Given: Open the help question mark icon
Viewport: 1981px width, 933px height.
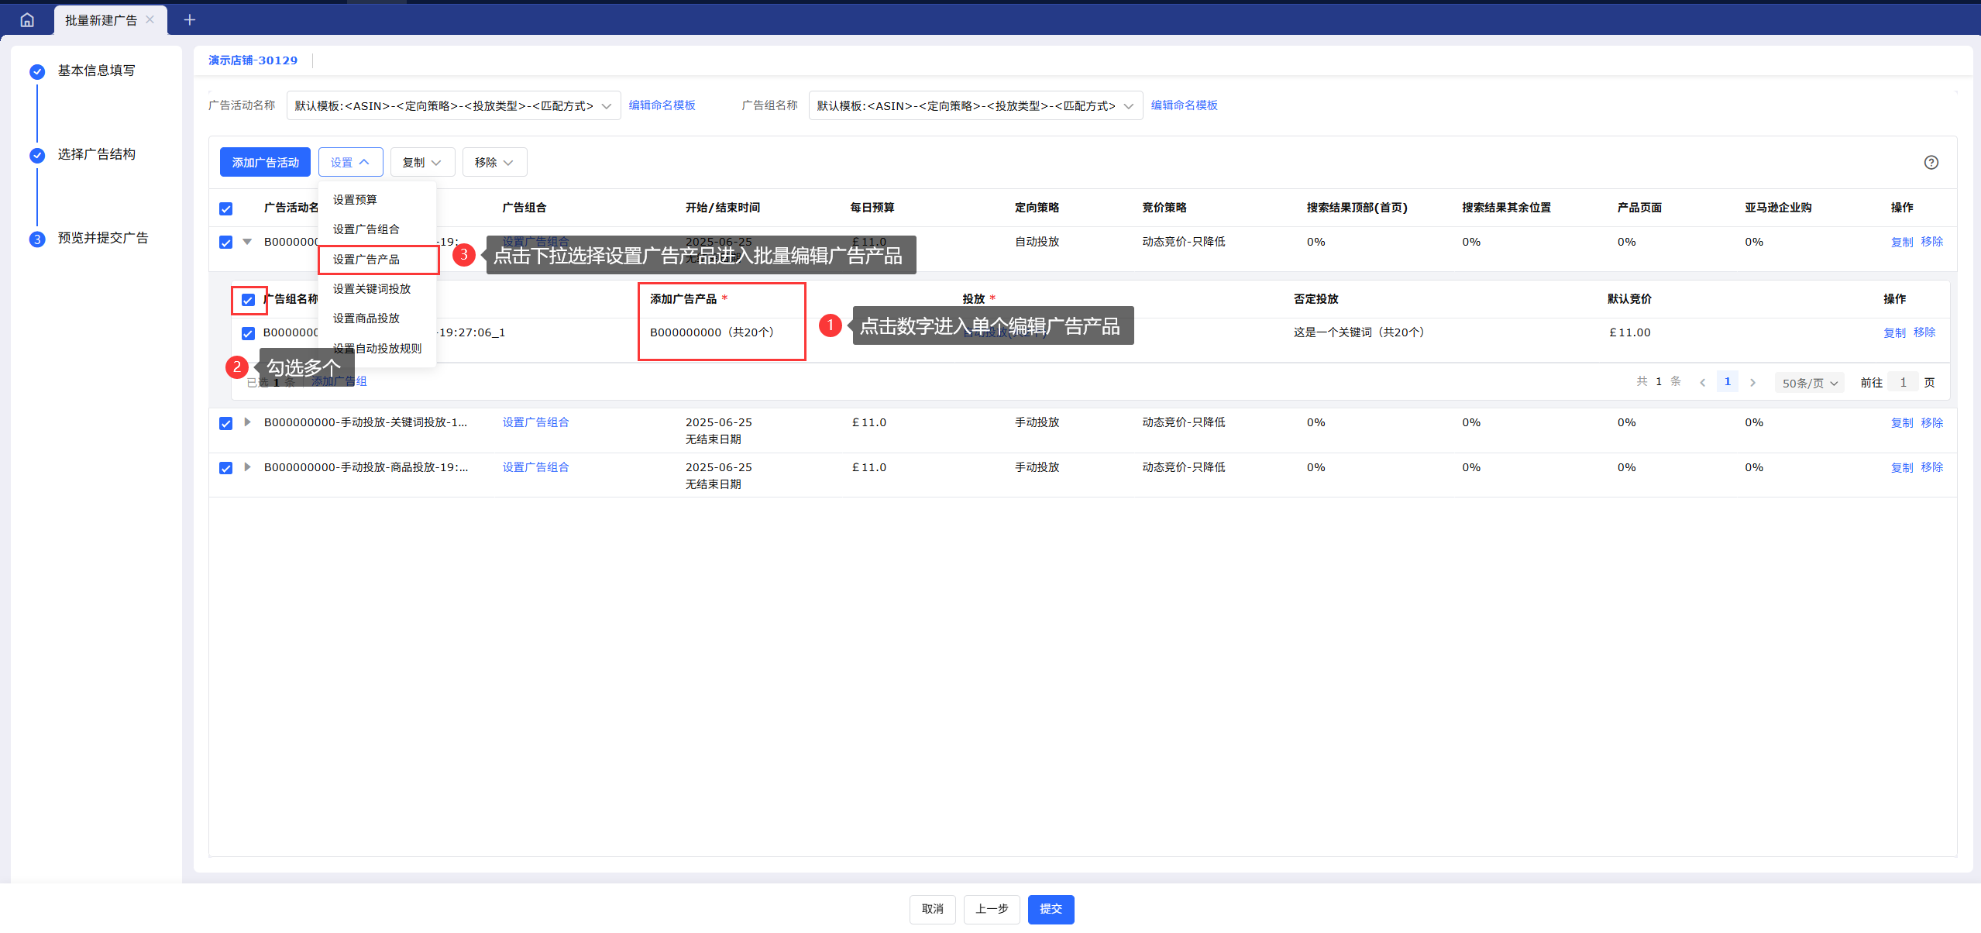Looking at the screenshot, I should 1931,162.
